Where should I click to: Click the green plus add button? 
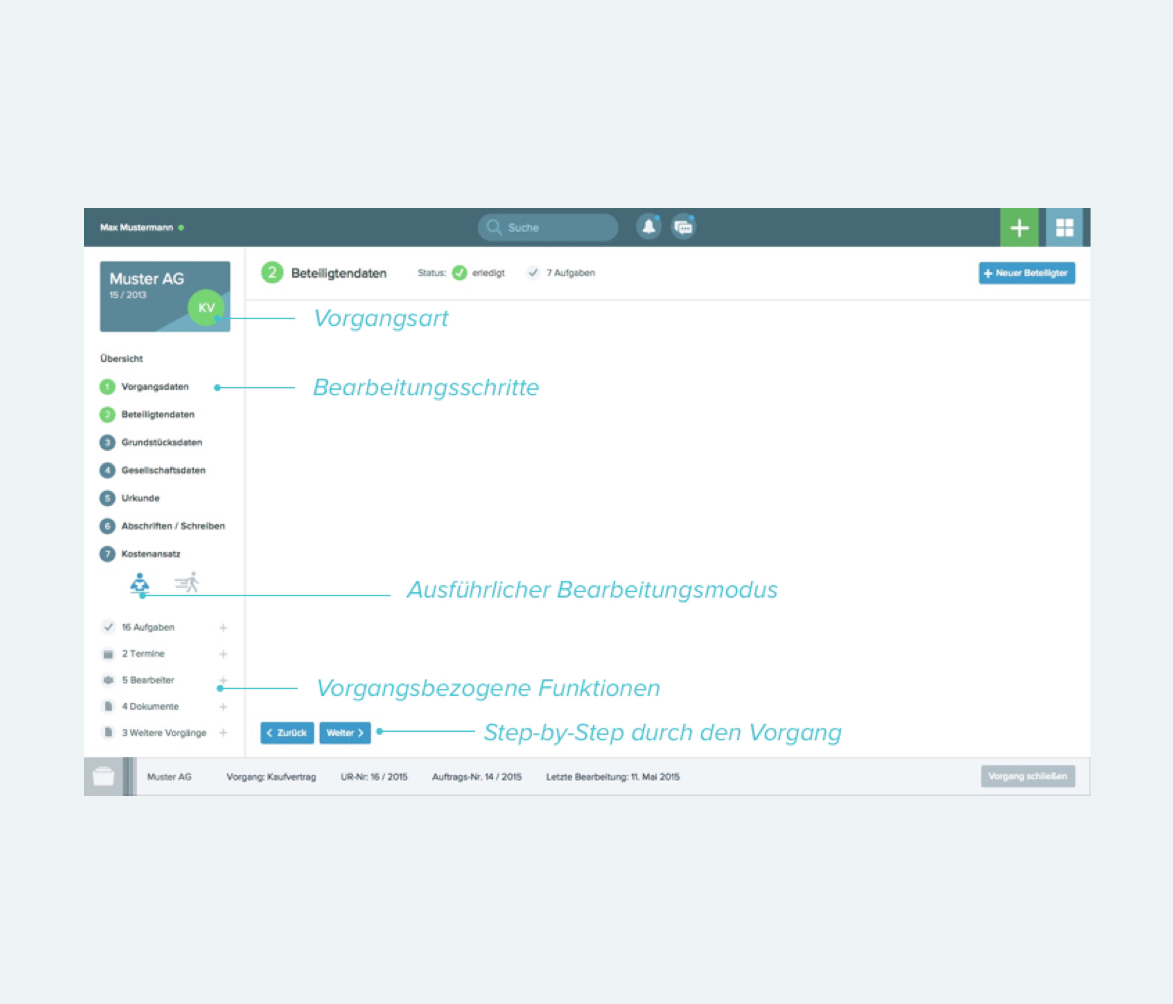click(x=1019, y=227)
